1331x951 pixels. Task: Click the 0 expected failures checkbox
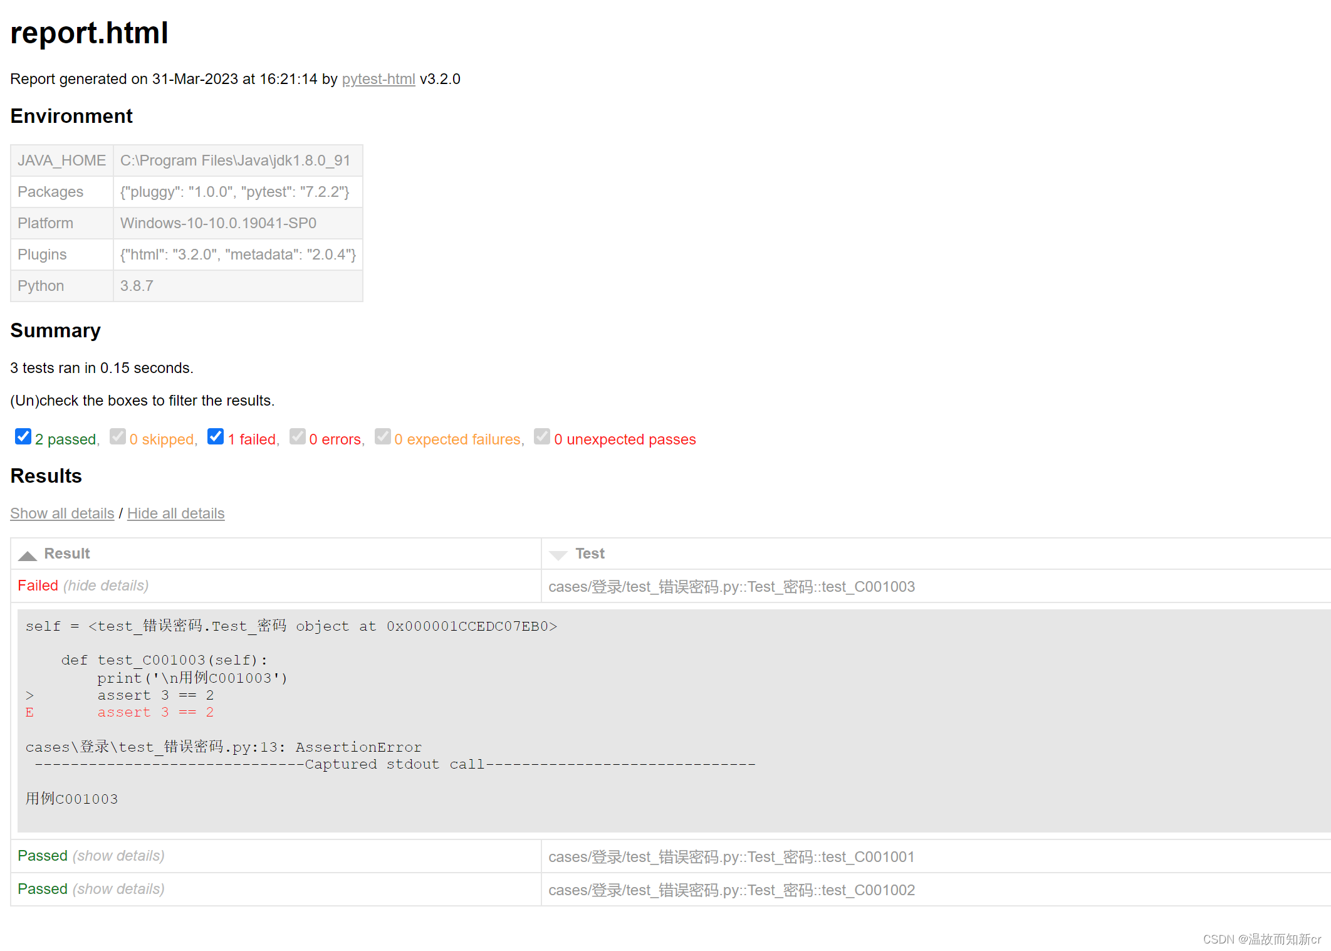pyautogui.click(x=382, y=436)
